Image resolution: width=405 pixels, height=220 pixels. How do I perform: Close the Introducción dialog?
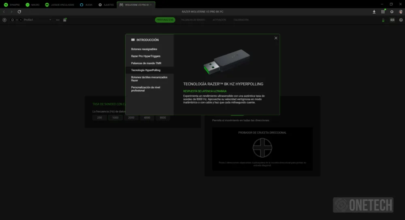[276, 38]
